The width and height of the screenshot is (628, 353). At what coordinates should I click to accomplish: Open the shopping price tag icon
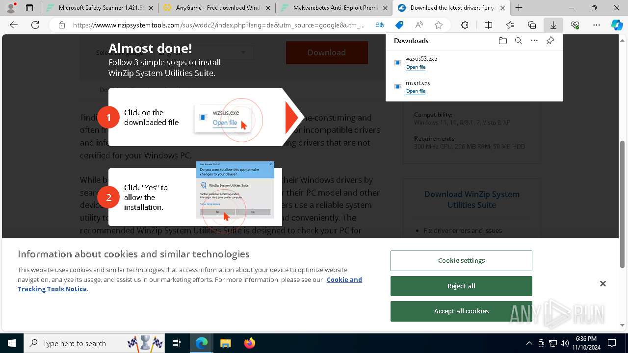pyautogui.click(x=399, y=25)
